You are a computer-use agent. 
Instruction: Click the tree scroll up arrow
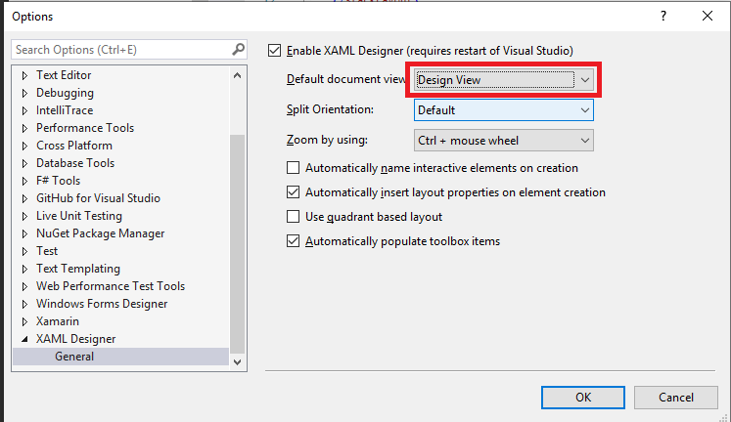[237, 75]
